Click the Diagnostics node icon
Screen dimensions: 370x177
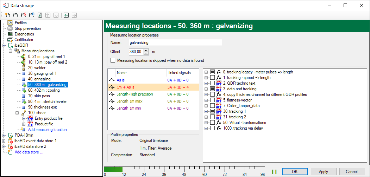(x=10, y=34)
